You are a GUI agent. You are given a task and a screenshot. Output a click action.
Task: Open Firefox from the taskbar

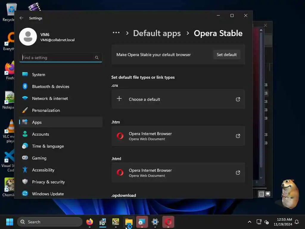coord(89,222)
